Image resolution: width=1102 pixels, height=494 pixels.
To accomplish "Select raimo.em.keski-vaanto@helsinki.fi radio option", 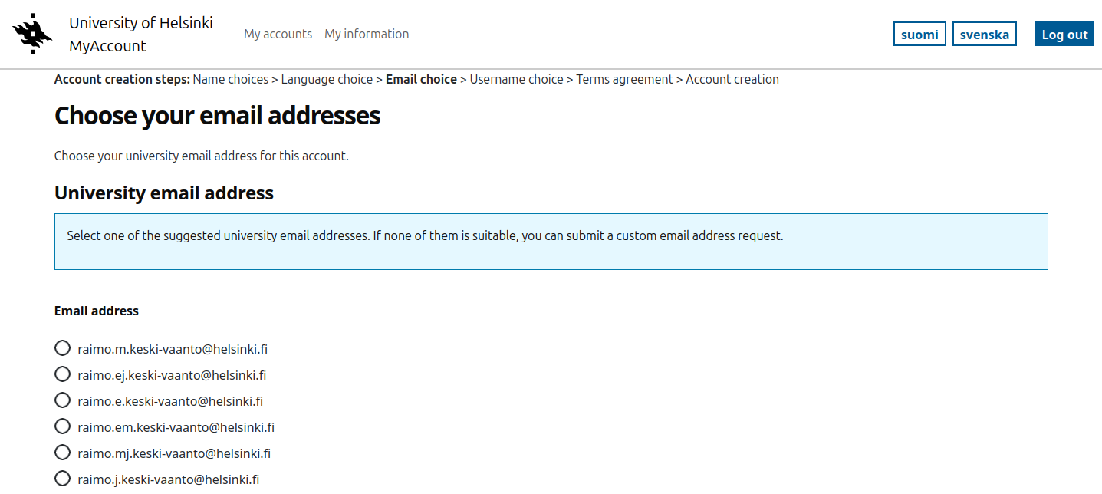I will (x=63, y=426).
